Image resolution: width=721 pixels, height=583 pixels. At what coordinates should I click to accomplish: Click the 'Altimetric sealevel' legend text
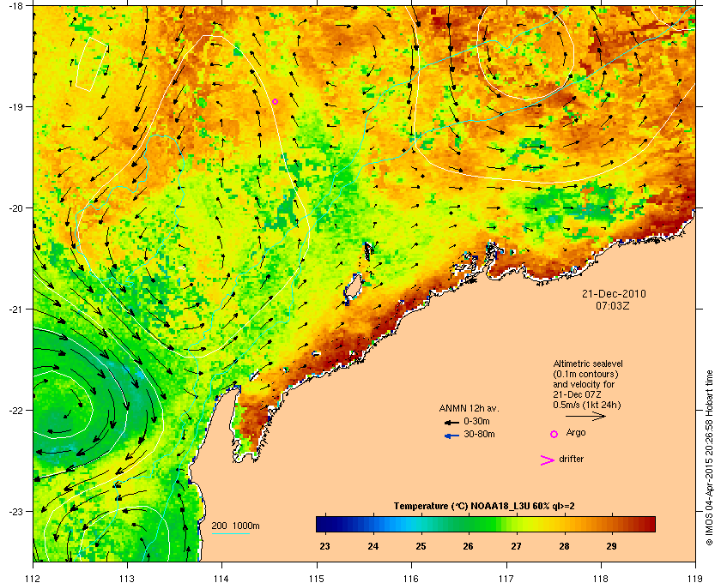point(588,364)
